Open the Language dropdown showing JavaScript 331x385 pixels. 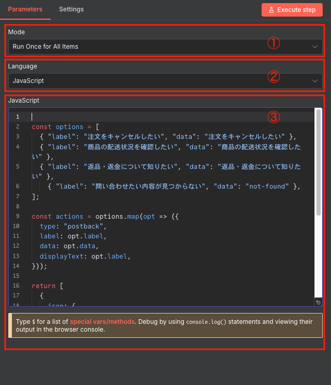[x=165, y=81]
